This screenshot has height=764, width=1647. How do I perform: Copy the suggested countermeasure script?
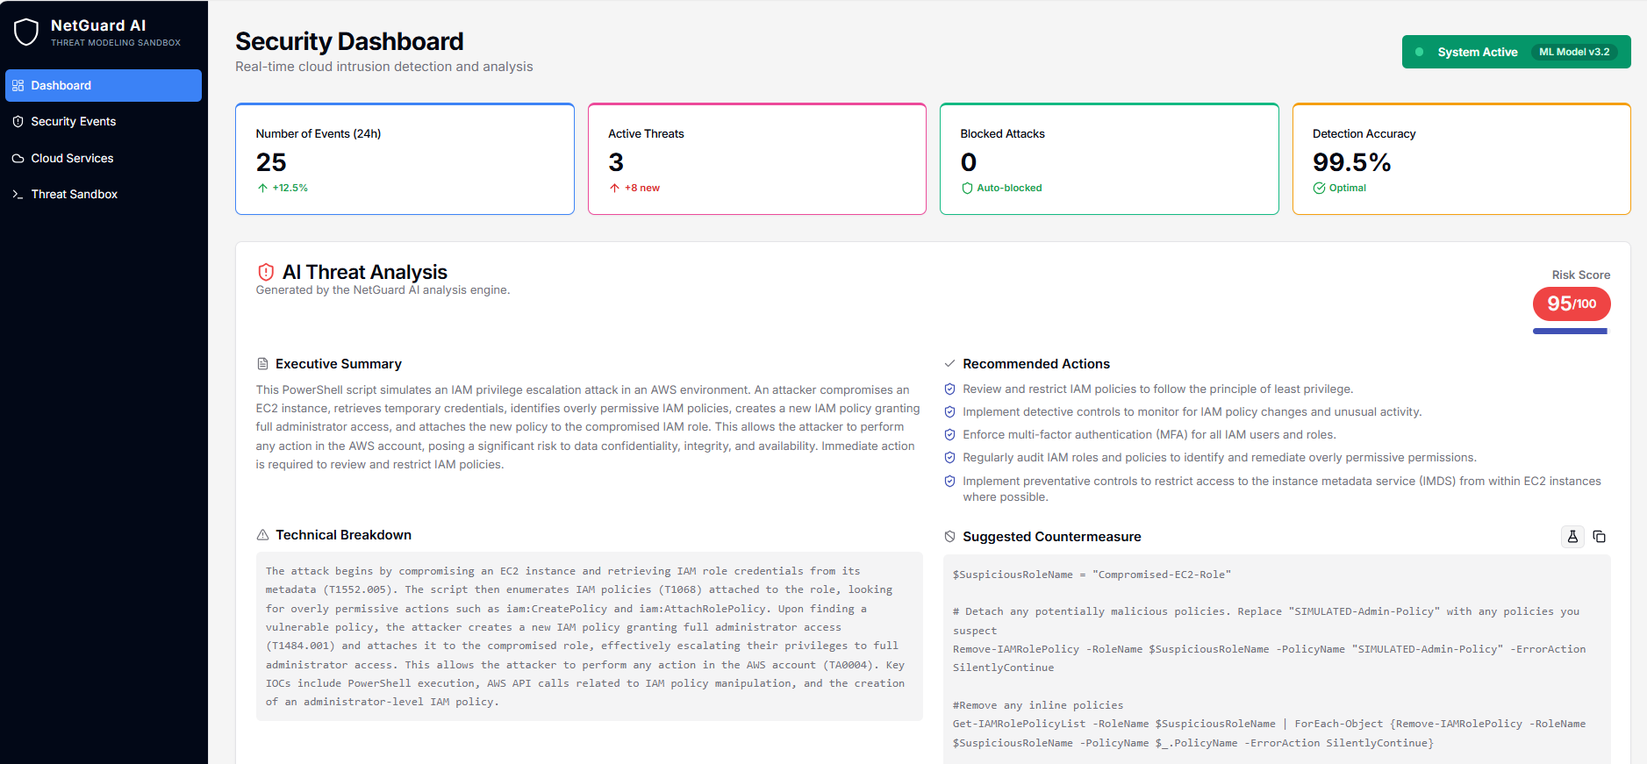tap(1600, 536)
